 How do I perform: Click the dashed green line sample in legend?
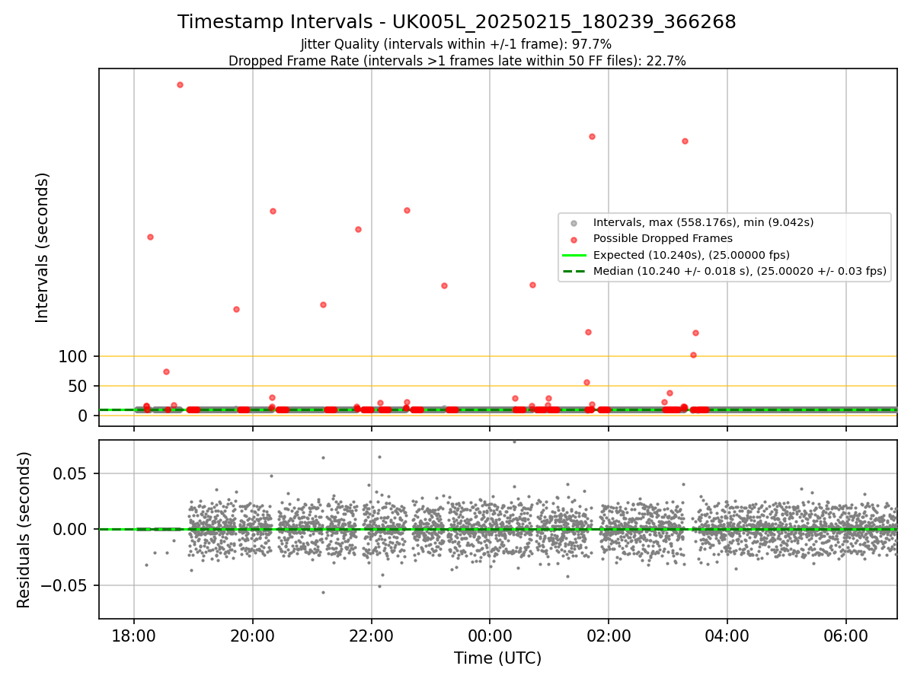point(574,271)
